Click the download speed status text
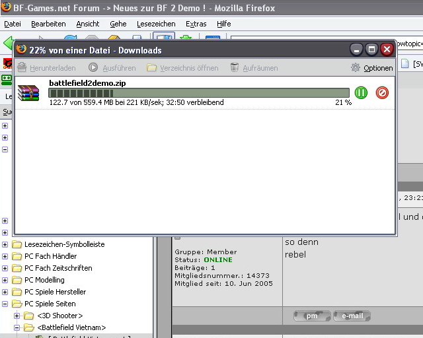423x338 pixels. point(137,102)
